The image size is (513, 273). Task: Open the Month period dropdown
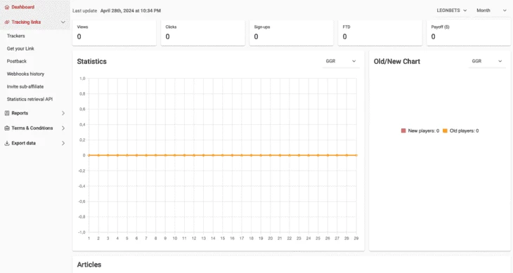[x=491, y=11]
